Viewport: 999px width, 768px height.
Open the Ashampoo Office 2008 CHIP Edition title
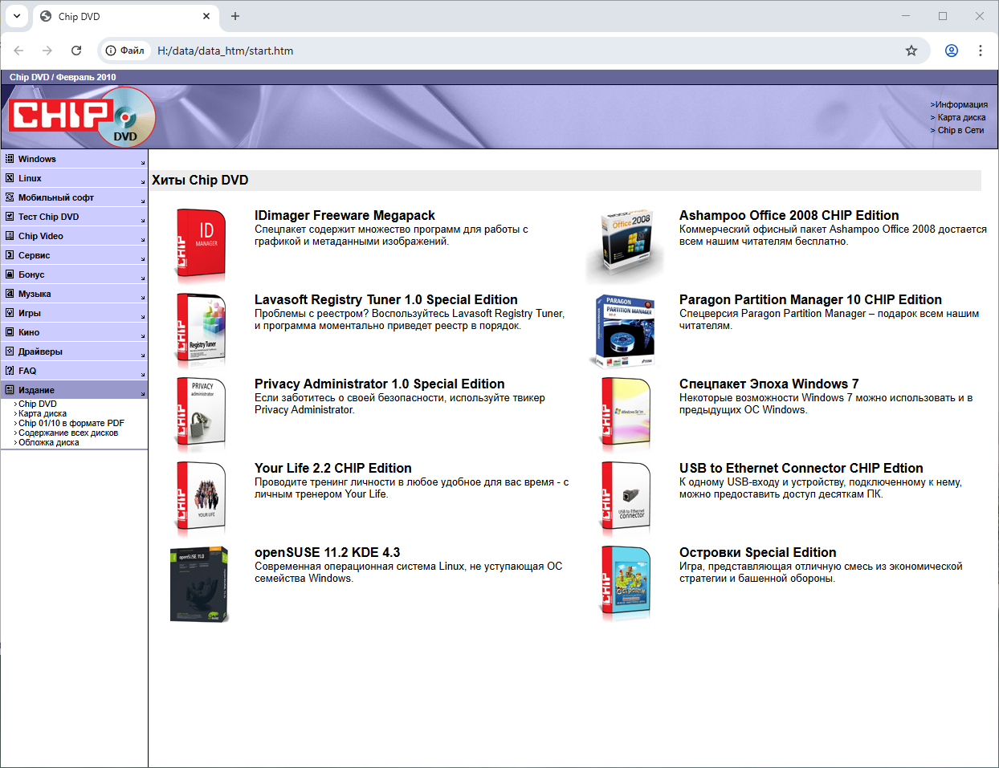tap(789, 215)
